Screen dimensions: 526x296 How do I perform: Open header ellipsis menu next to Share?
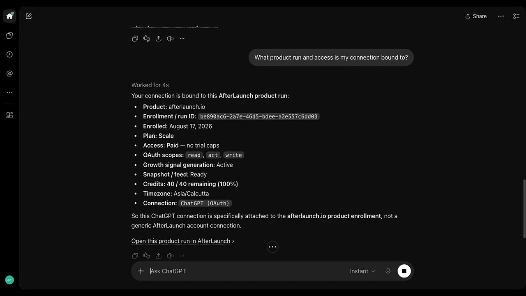501,16
